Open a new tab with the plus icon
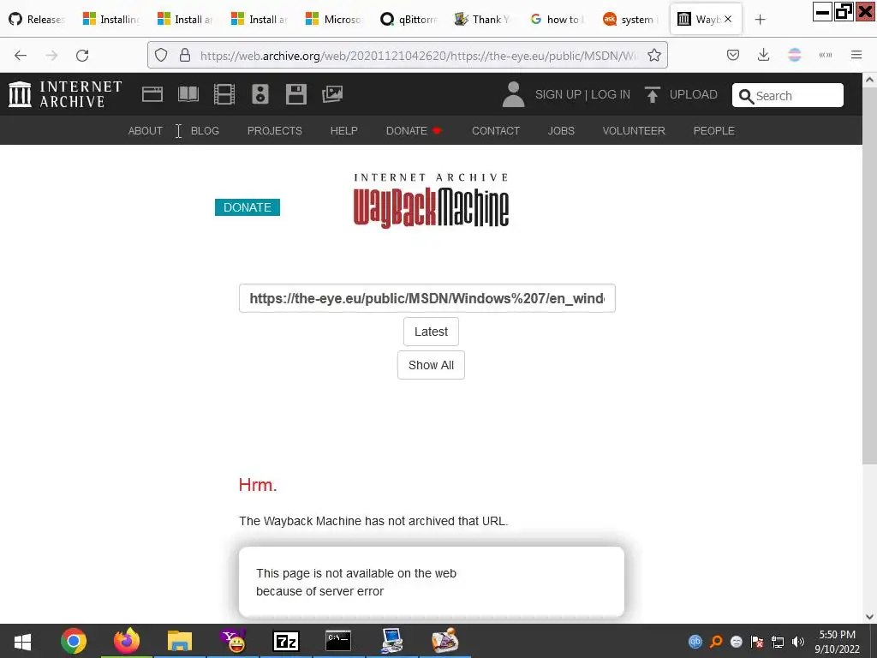The height and width of the screenshot is (658, 877). pyautogui.click(x=761, y=20)
